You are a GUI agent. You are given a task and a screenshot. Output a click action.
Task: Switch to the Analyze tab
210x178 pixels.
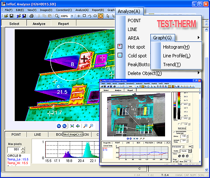coord(39,23)
